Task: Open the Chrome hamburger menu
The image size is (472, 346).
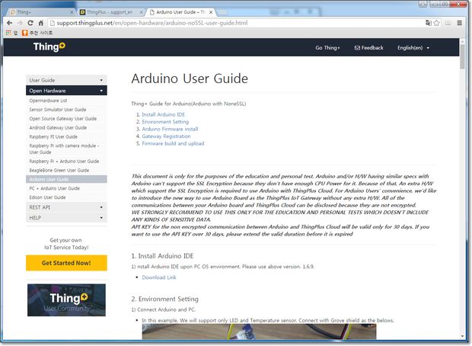Action: (459, 23)
